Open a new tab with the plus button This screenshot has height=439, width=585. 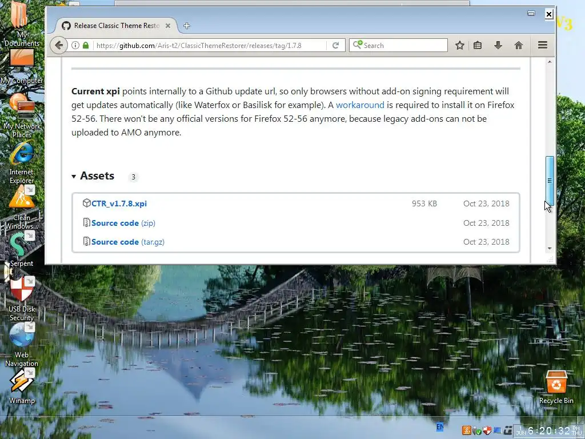[x=187, y=25]
